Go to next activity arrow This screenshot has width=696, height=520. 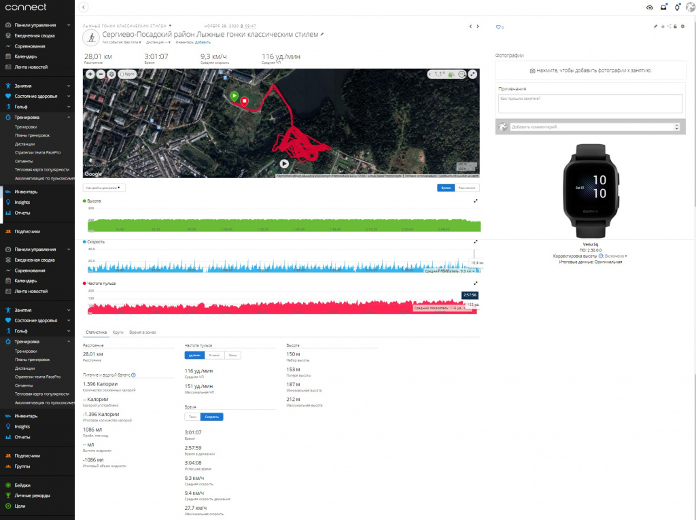coord(478,27)
